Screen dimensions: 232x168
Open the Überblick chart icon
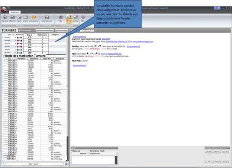[x=13, y=19]
